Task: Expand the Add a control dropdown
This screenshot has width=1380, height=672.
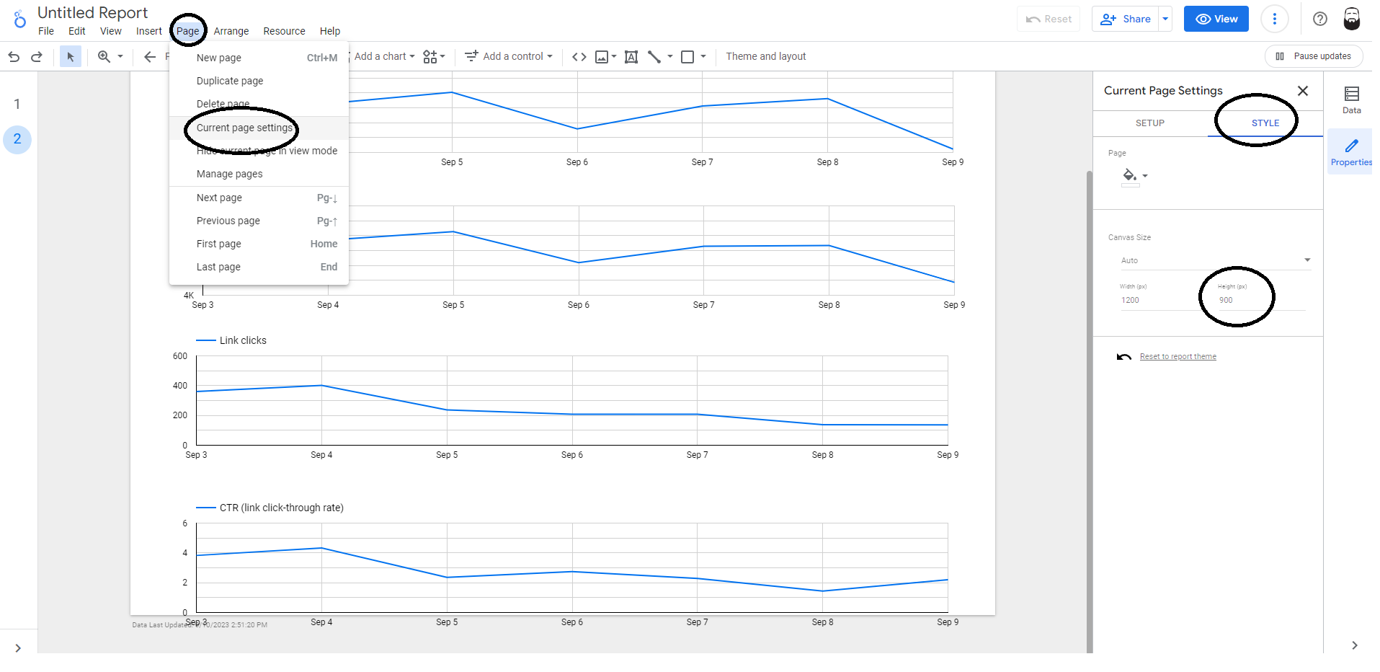Action: click(509, 56)
